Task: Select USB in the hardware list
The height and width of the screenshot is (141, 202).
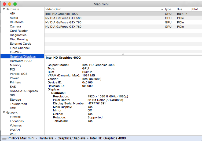Action: pyautogui.click(x=13, y=108)
